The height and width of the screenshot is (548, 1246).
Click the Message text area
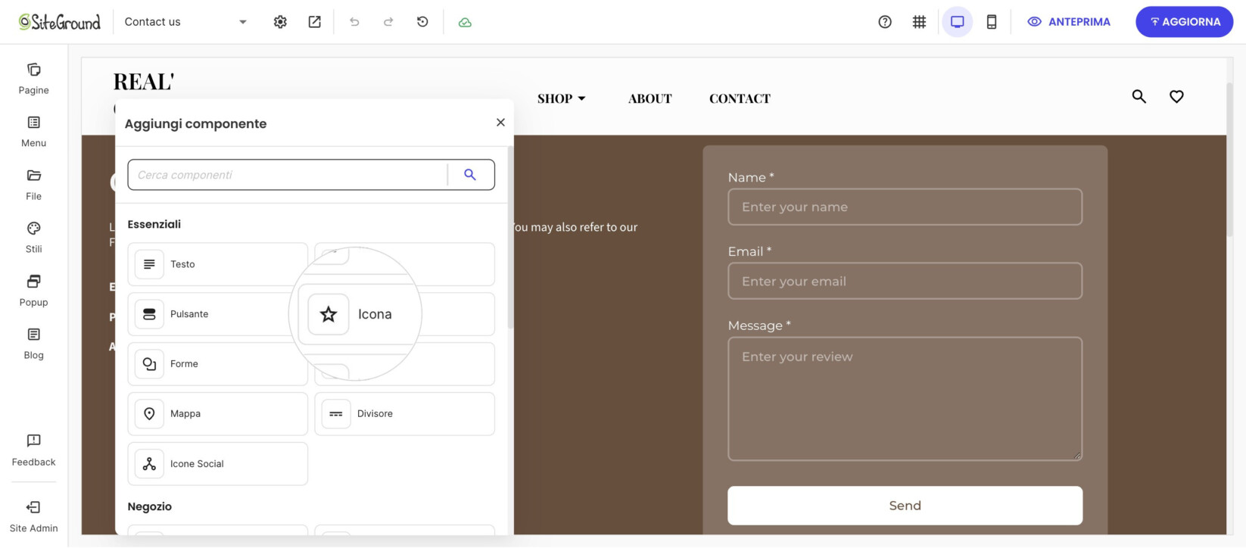click(905, 399)
